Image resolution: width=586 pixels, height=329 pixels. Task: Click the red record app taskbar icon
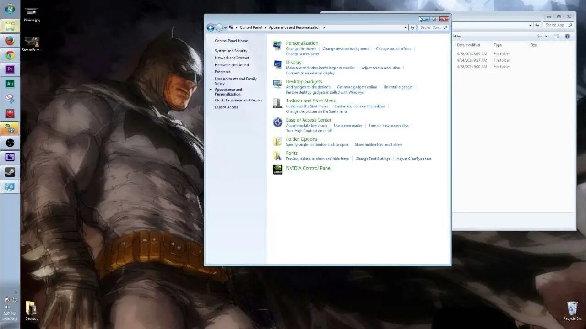pos(10,113)
